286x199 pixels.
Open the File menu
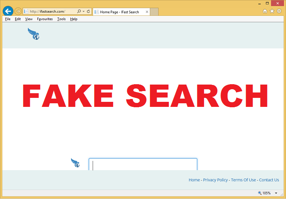[8, 19]
